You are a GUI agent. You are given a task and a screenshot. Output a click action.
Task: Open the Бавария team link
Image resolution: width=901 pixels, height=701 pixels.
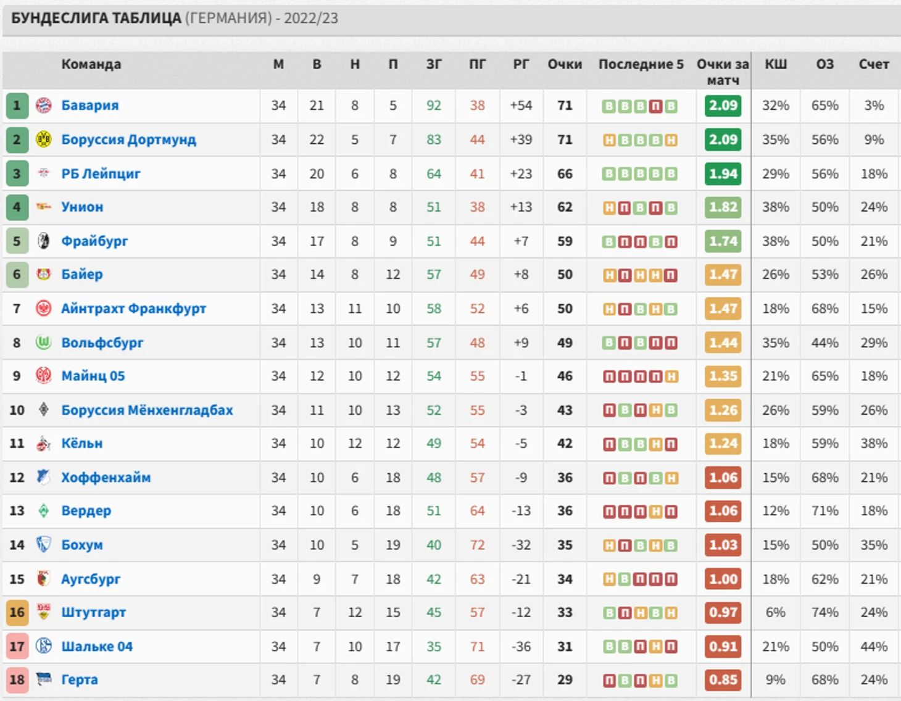90,106
